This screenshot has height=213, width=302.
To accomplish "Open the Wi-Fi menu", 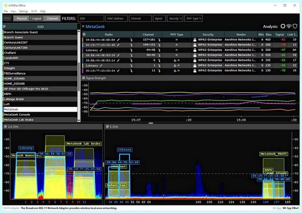I will [x=34, y=11].
